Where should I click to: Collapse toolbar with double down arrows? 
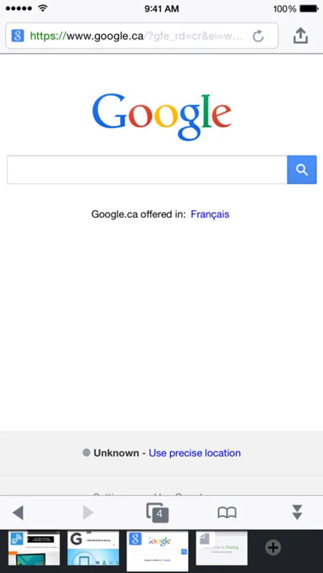pyautogui.click(x=298, y=513)
